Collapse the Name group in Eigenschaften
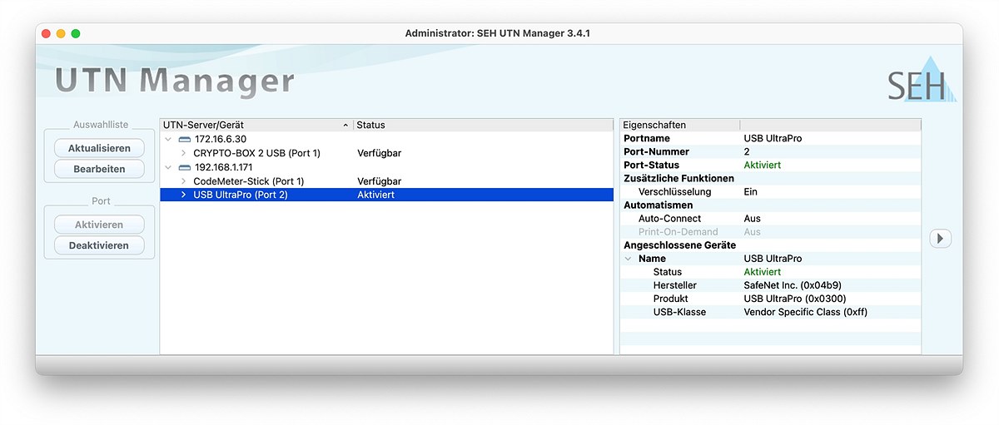The height and width of the screenshot is (425, 999). [629, 259]
